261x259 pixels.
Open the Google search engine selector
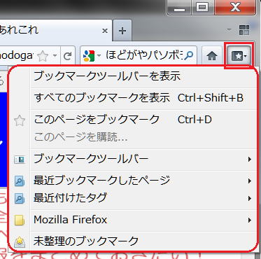coord(92,56)
